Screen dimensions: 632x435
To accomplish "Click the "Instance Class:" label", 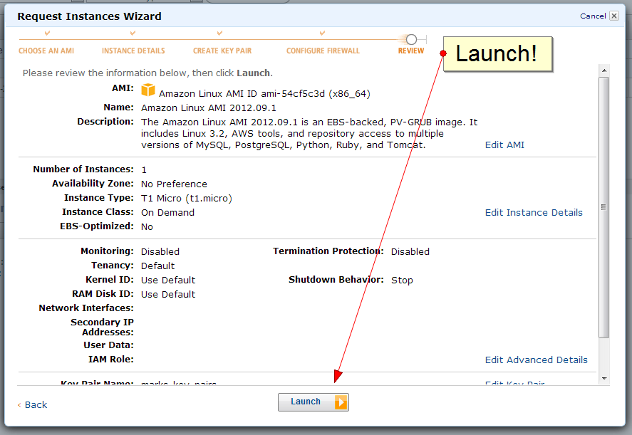I will pyautogui.click(x=98, y=212).
